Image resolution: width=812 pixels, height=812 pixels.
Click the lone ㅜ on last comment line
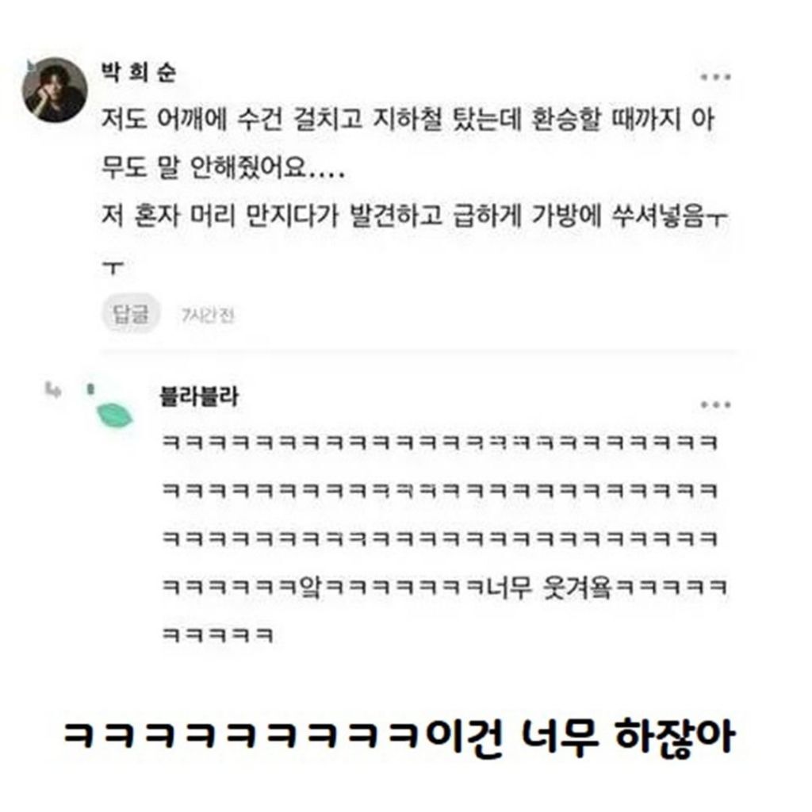click(x=113, y=268)
